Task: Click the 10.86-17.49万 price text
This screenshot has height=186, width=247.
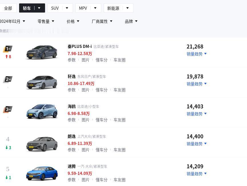Action: [81, 84]
